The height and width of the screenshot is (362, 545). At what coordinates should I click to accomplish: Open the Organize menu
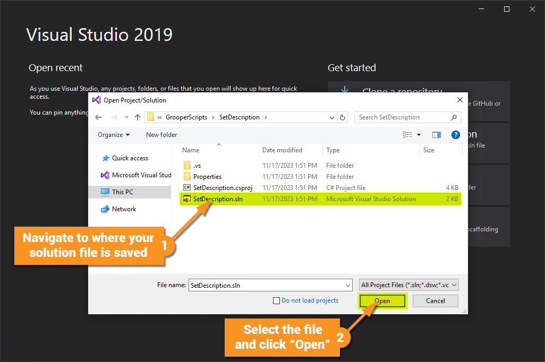click(114, 135)
